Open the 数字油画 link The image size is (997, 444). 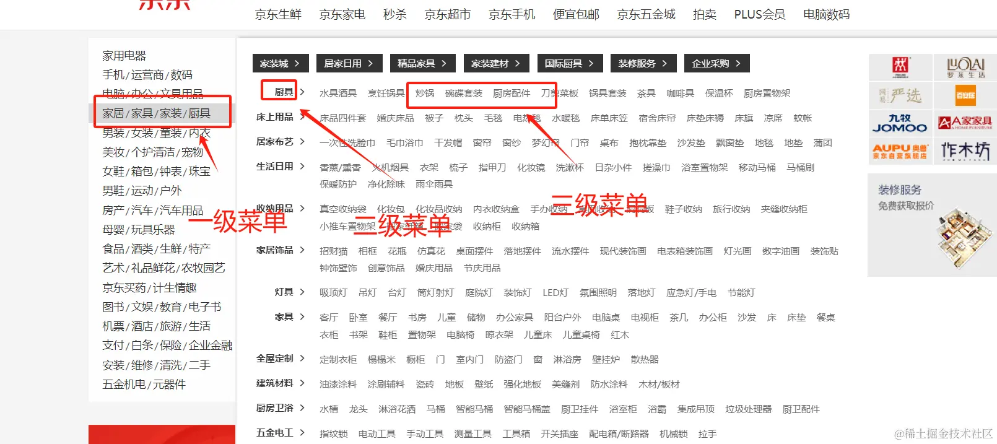781,251
